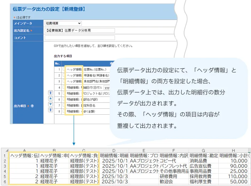Click the cell containing 広告宣伝費

204,166
